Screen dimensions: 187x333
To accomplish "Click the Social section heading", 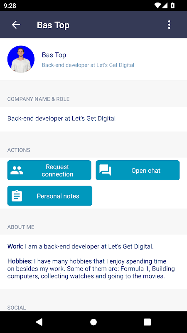I will tap(17, 308).
